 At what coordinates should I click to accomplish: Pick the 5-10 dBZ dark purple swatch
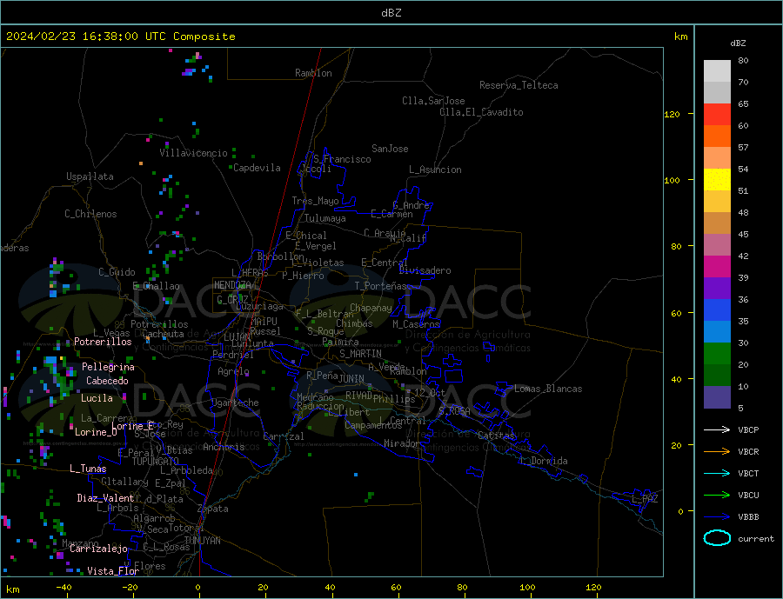(x=717, y=396)
